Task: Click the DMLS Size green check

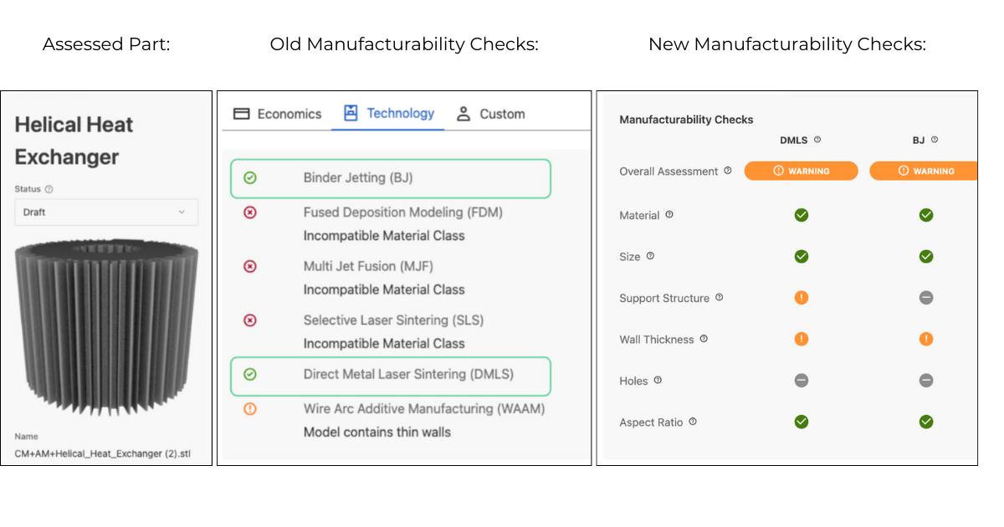Action: click(802, 256)
